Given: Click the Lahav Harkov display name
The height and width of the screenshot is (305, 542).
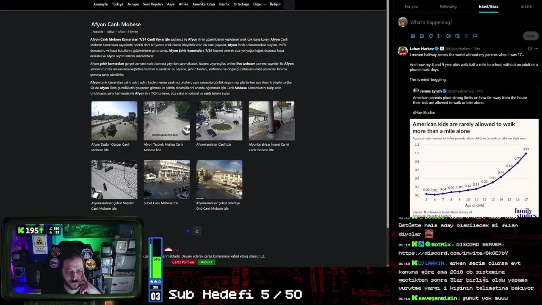Looking at the screenshot, I should (x=422, y=49).
